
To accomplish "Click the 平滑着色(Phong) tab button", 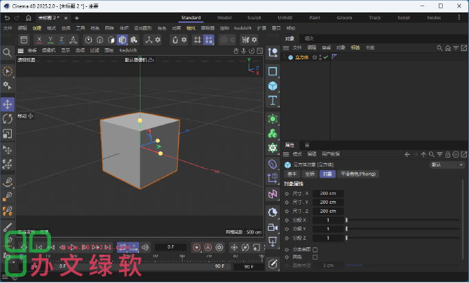I will (358, 174).
